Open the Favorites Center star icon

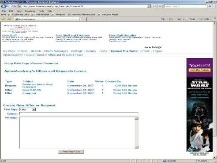point(3,19)
